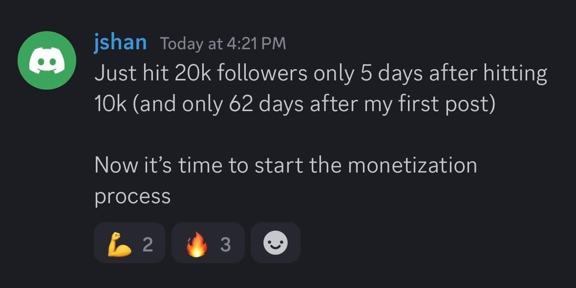Click the word process on the last line
This screenshot has width=576, height=288.
(x=132, y=197)
